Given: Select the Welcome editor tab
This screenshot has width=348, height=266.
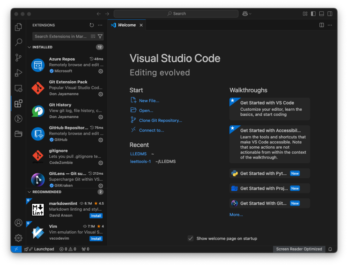Looking at the screenshot, I should click(x=127, y=25).
